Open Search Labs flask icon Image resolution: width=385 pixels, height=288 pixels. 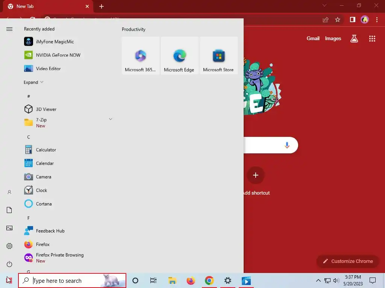[x=354, y=39]
